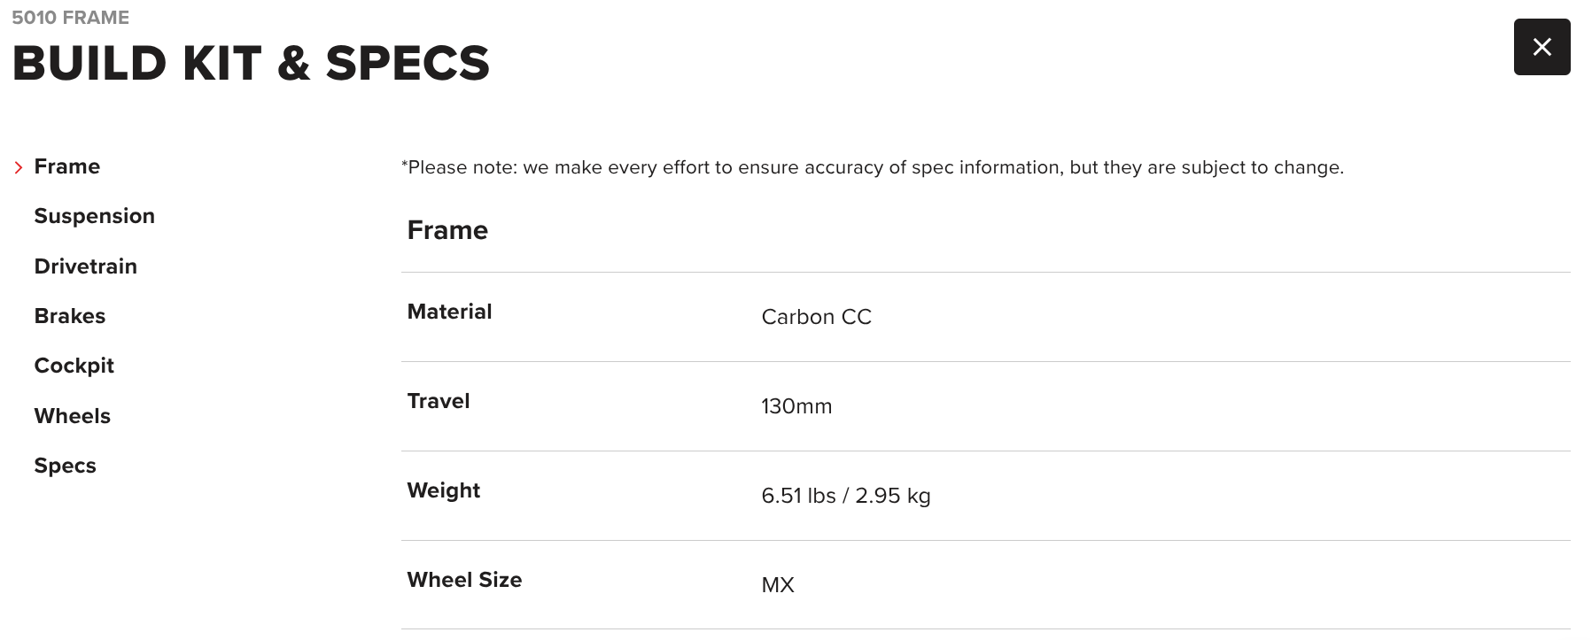
Task: Click the red chevron beside Frame
Action: (19, 167)
